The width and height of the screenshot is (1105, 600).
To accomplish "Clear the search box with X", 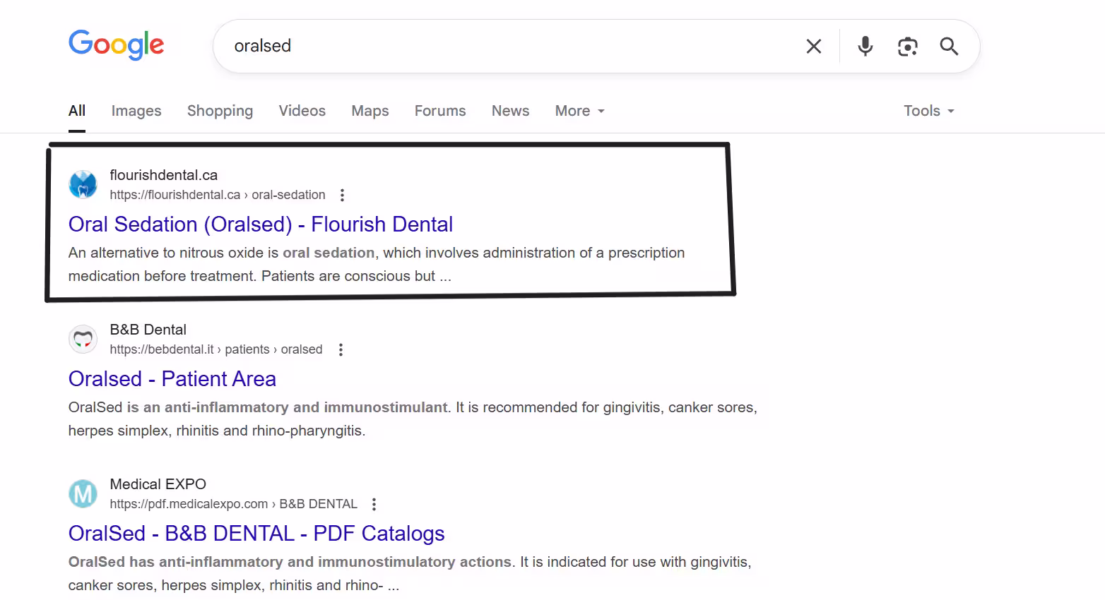I will (x=814, y=47).
